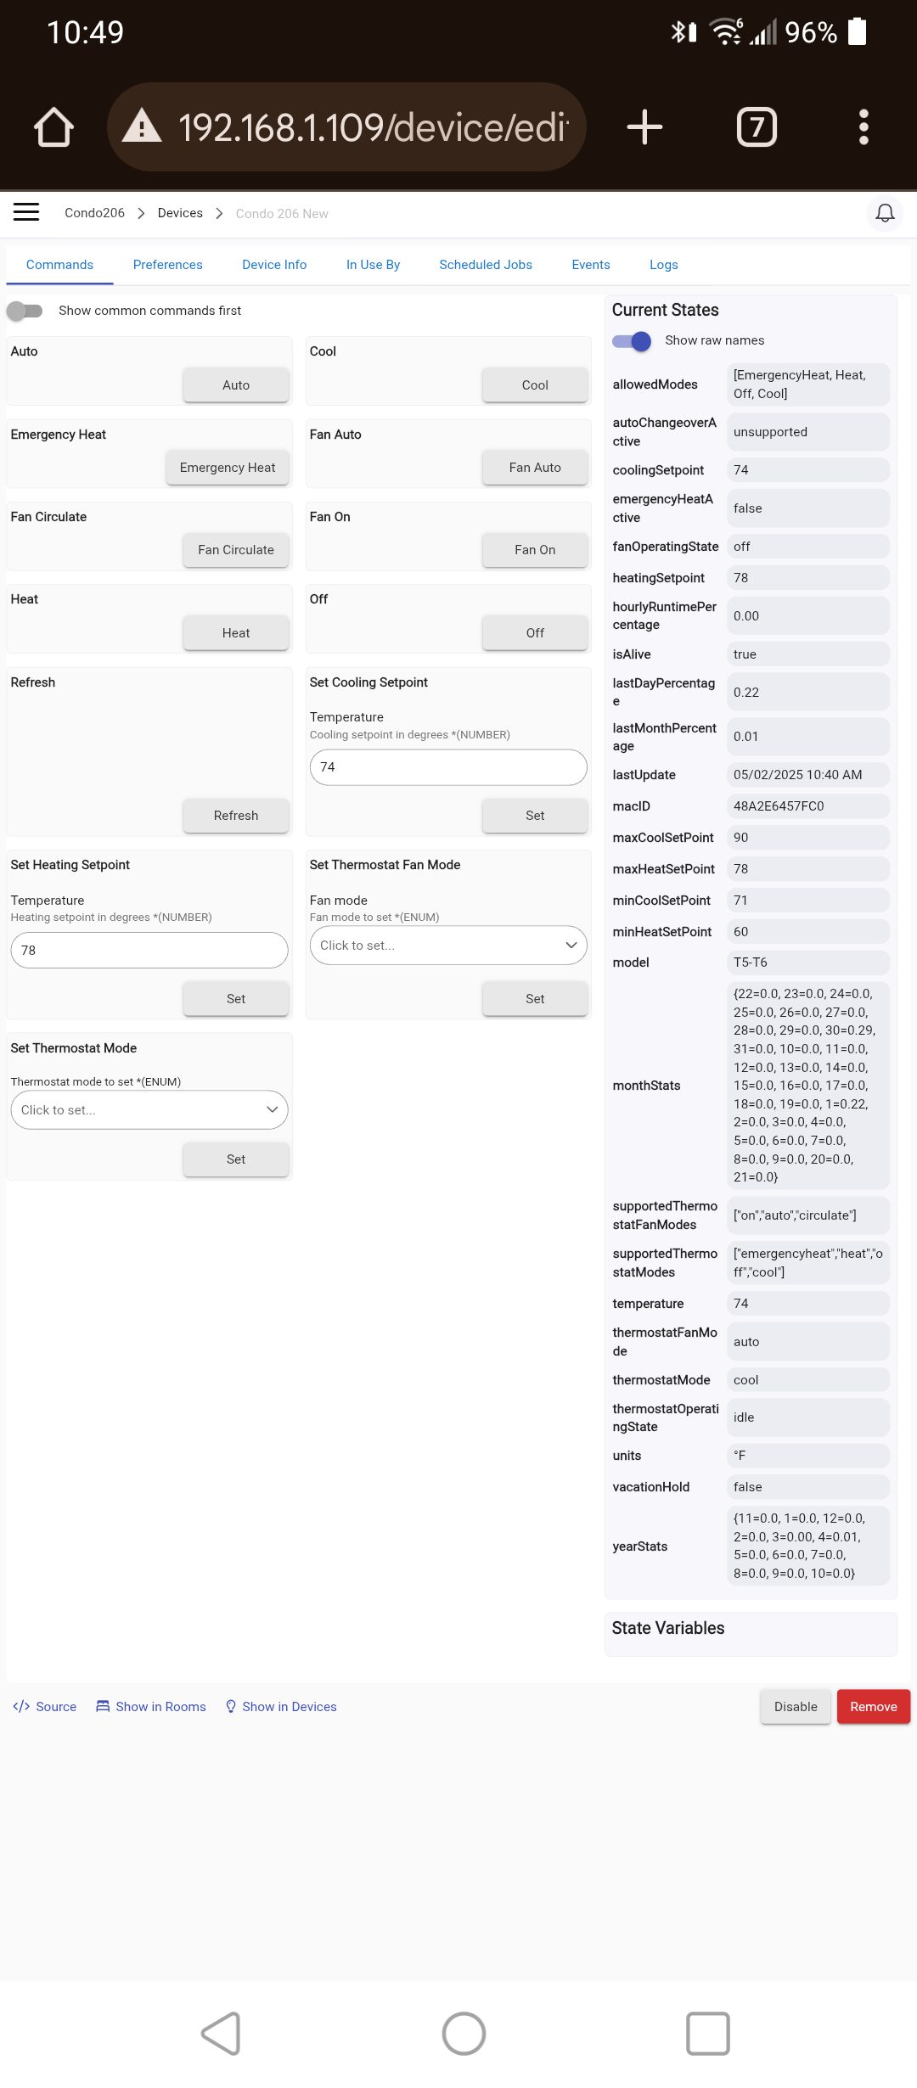This screenshot has width=917, height=2088.
Task: Tap the Android back navigation button
Action: pyautogui.click(x=221, y=2034)
